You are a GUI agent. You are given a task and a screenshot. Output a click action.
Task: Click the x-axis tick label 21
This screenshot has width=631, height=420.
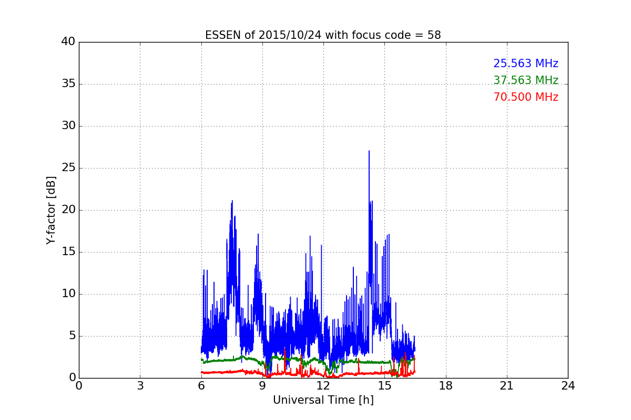click(x=507, y=386)
